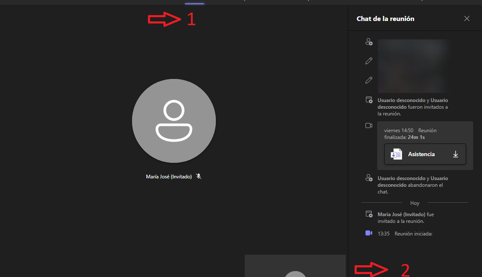
Task: Click the download arrow icon on Asistencia
Action: 456,154
